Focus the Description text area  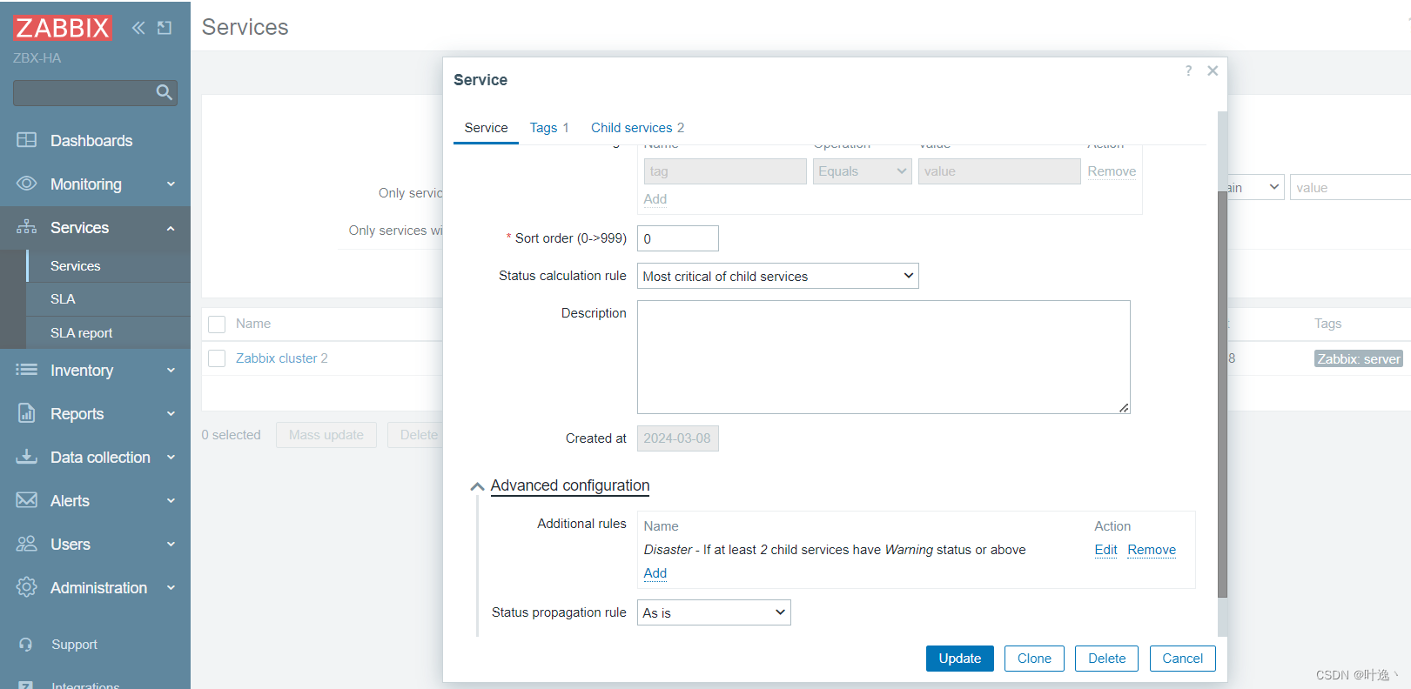click(884, 357)
